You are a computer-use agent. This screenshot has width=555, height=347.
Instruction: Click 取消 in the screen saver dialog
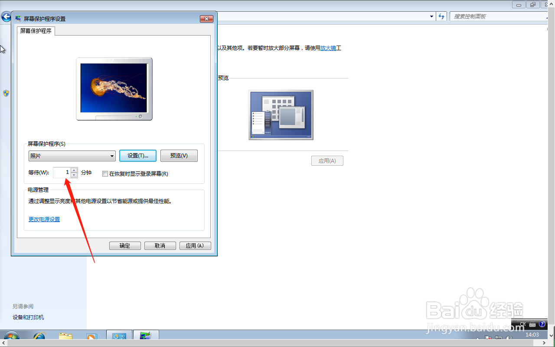160,246
